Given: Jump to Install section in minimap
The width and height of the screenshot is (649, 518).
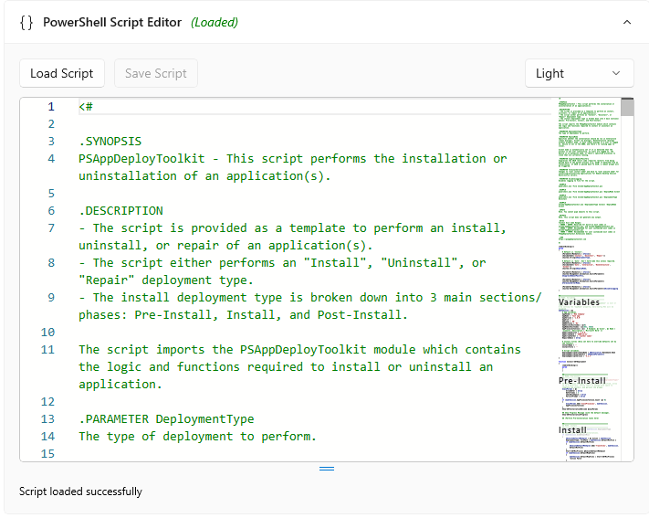Looking at the screenshot, I should [x=573, y=430].
